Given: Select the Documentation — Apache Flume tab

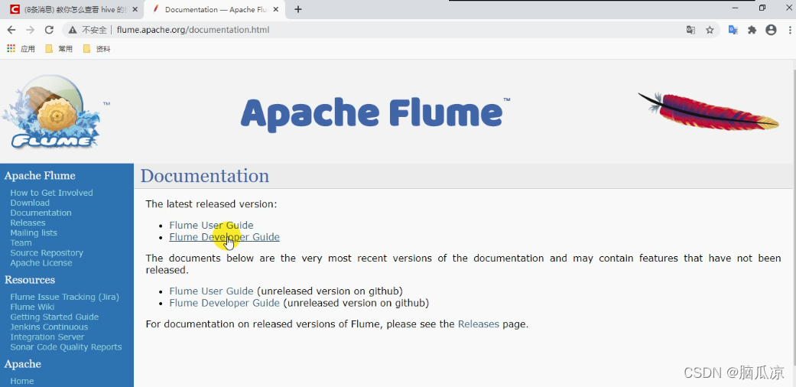Looking at the screenshot, I should (216, 10).
